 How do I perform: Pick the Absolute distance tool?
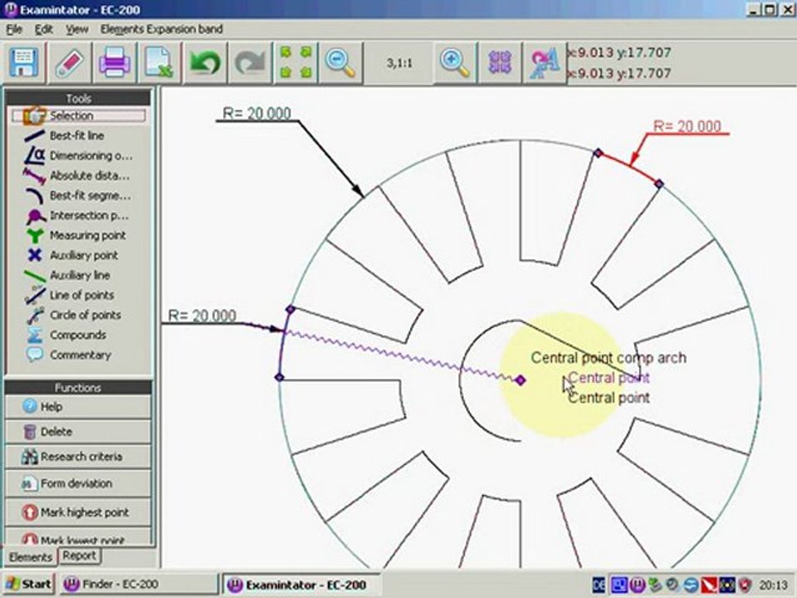click(79, 175)
